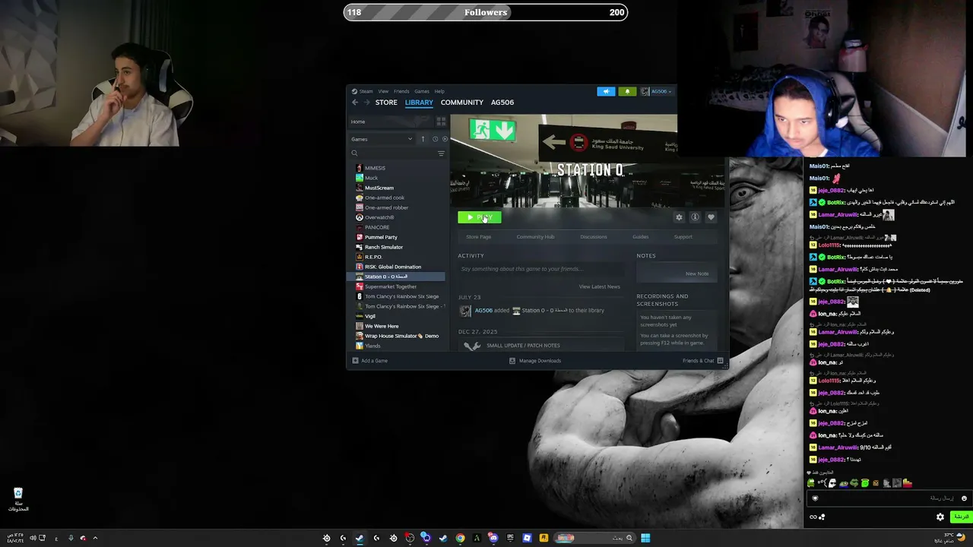The image size is (973, 547).
Task: Go back using Steam's back arrow
Action: (355, 103)
